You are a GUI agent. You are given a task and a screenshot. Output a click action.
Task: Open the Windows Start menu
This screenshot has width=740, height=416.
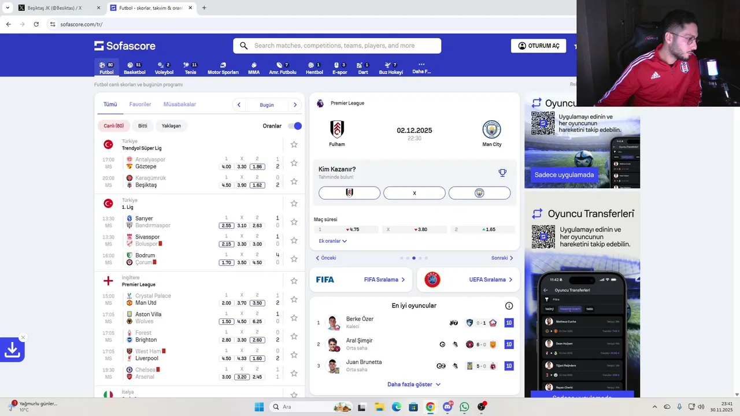(x=258, y=407)
